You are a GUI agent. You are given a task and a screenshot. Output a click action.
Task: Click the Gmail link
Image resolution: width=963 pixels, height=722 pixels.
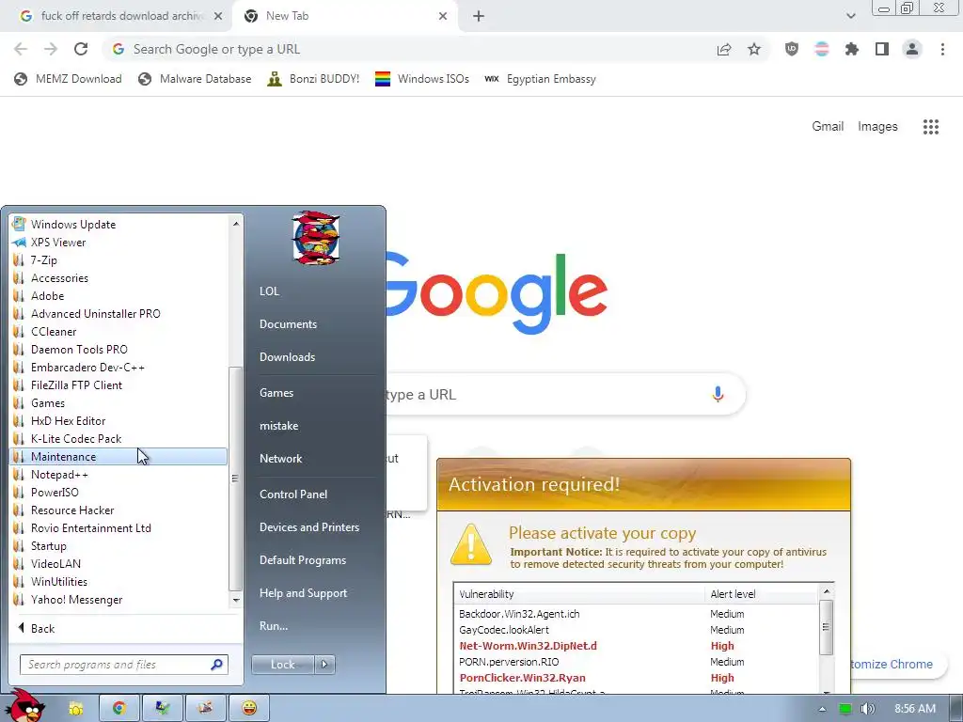pyautogui.click(x=828, y=127)
